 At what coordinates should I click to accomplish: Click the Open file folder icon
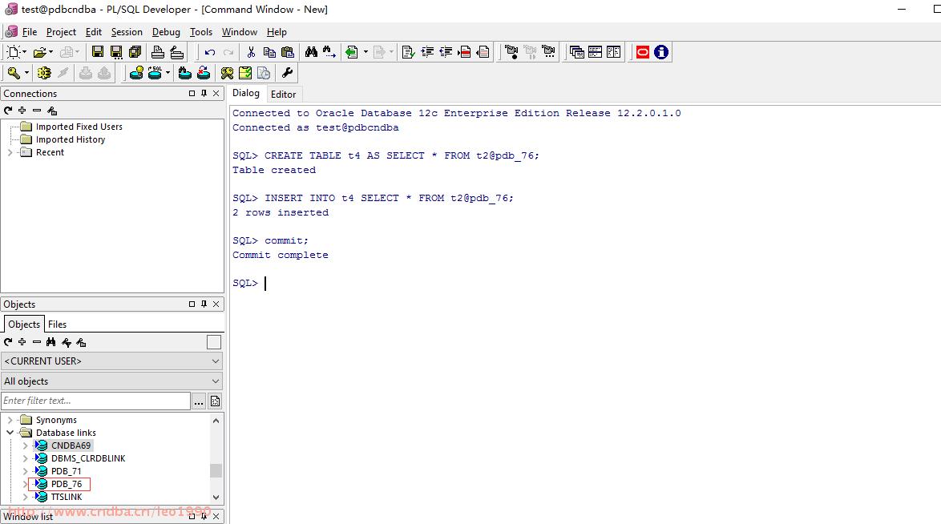coord(39,52)
